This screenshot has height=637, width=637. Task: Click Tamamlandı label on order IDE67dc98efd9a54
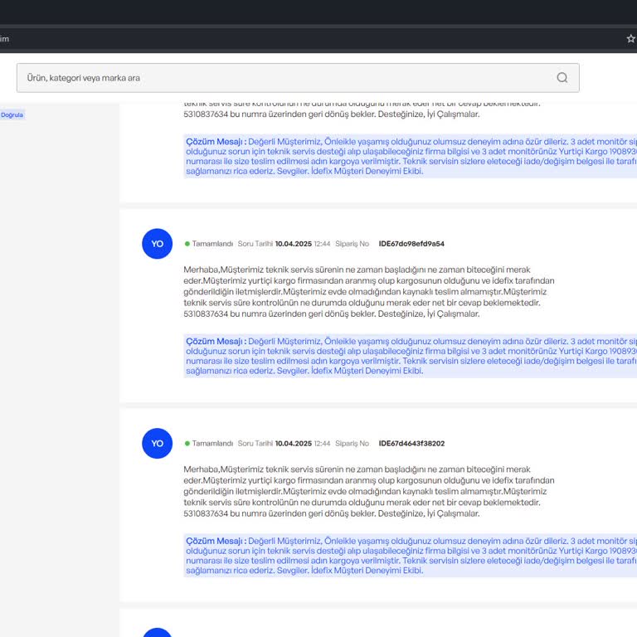coord(212,244)
